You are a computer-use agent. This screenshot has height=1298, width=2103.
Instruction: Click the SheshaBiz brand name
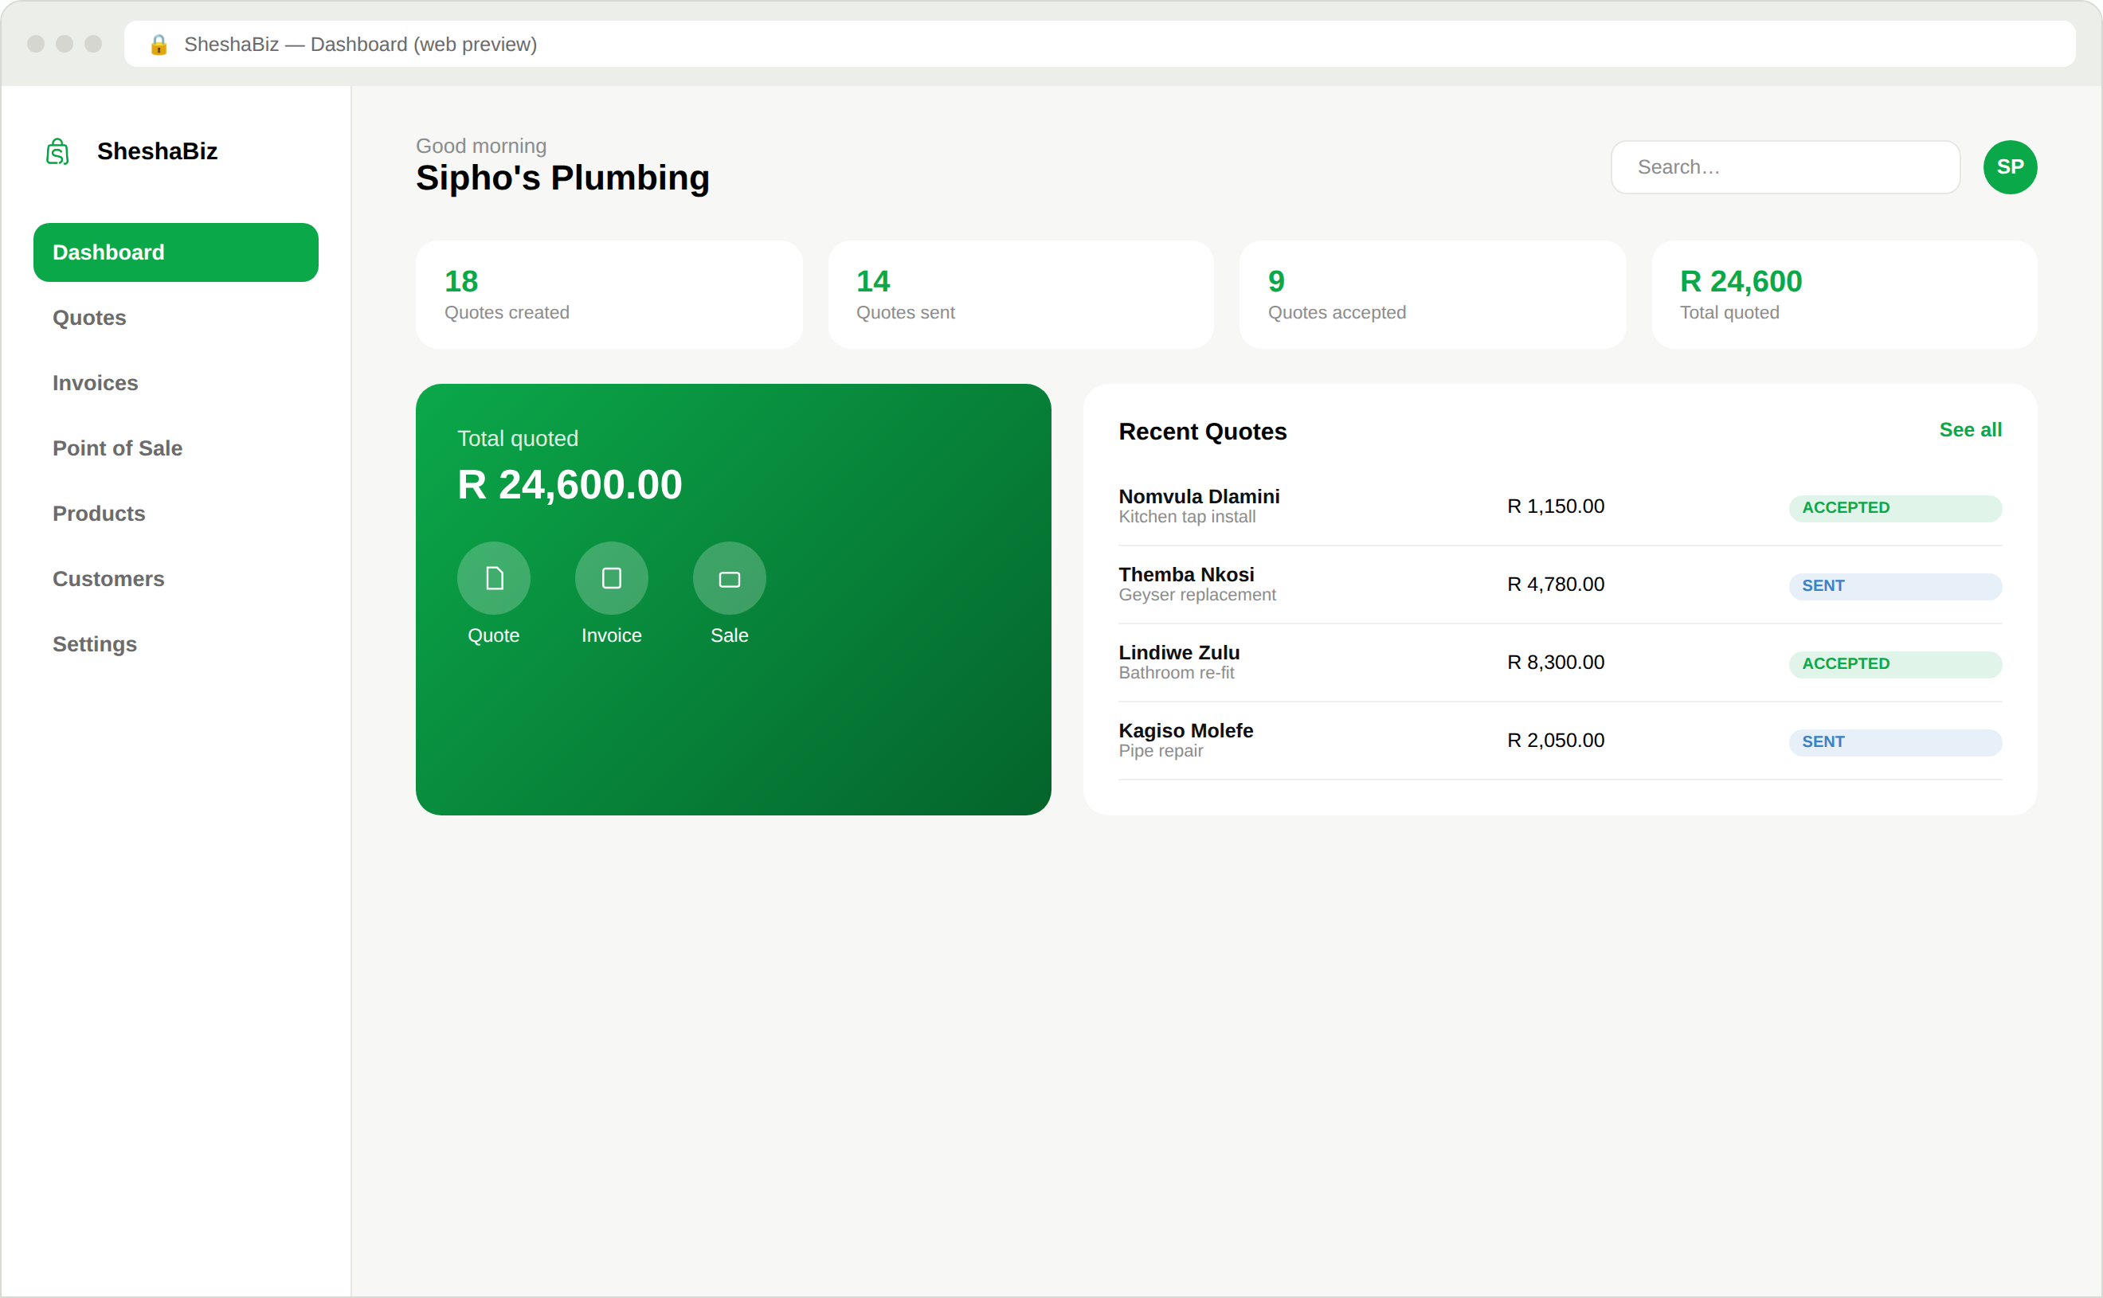point(157,151)
